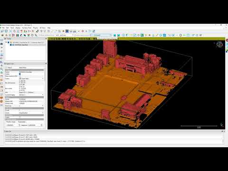
Task: Click the blue checkered toolbar icon
Action: 67,31
